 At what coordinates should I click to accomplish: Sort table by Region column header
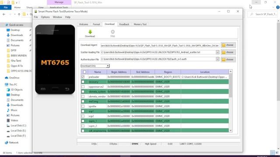tap(168, 72)
